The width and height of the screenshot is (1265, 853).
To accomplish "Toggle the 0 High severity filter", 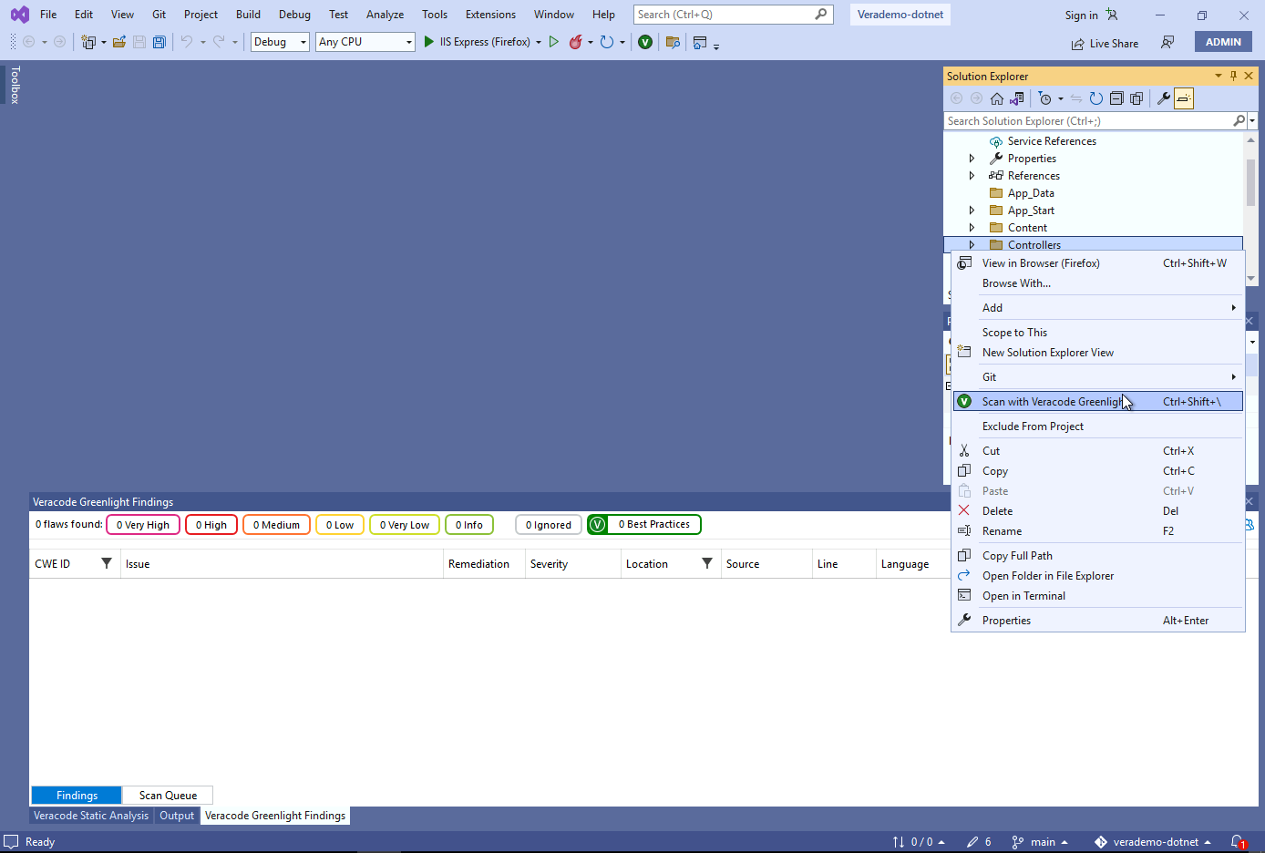I will point(211,525).
